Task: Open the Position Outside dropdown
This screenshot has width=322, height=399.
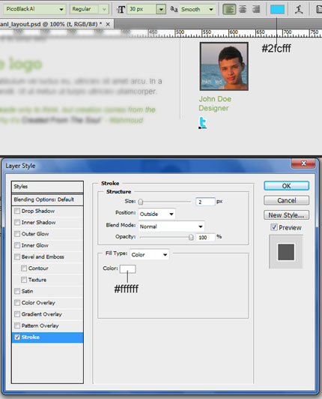Action: point(157,214)
